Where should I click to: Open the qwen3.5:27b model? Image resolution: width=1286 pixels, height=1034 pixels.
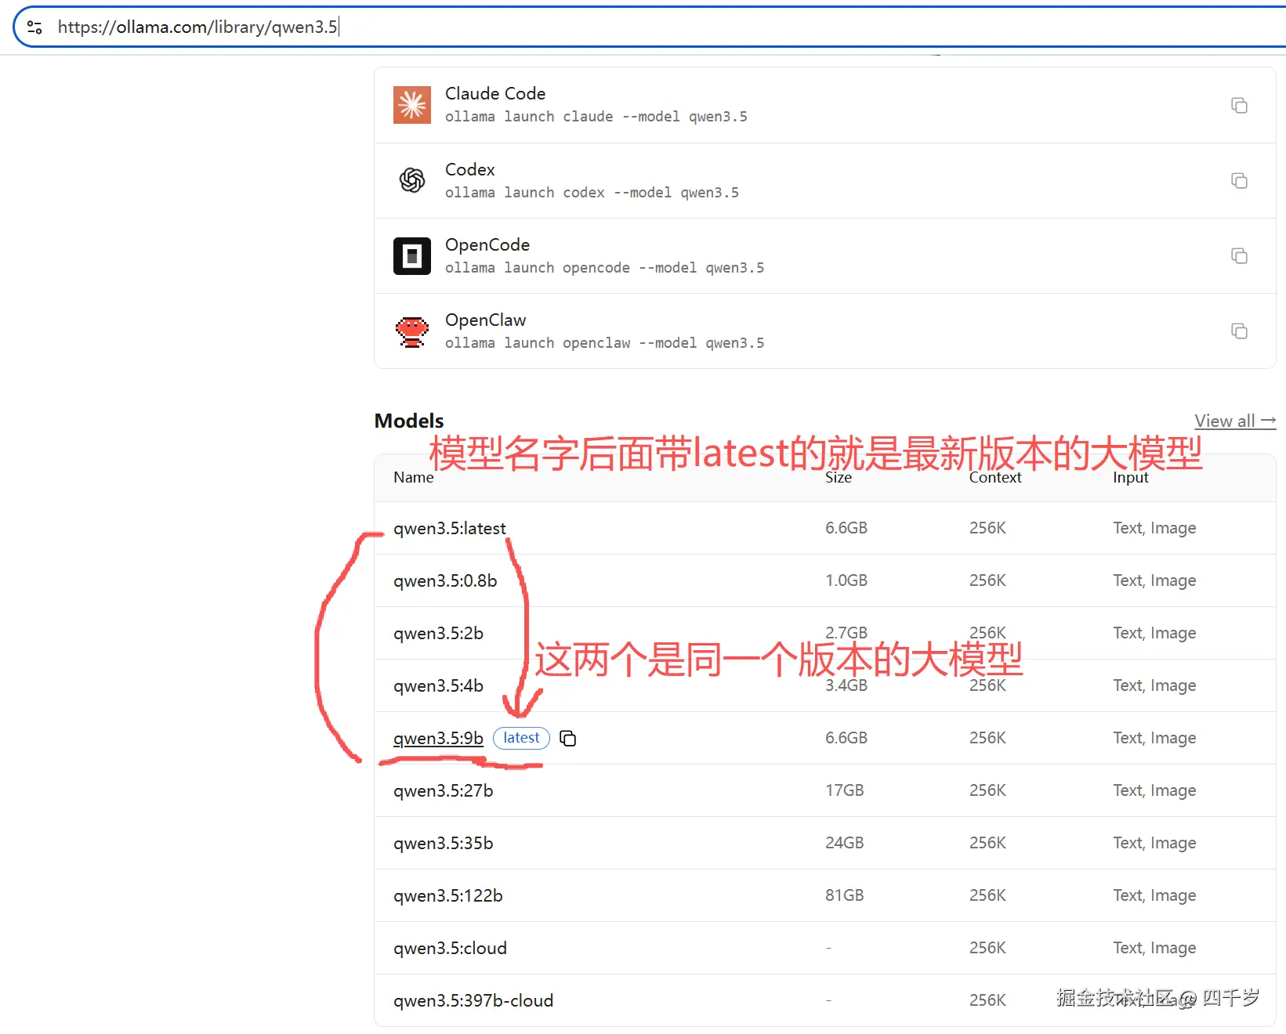[444, 790]
